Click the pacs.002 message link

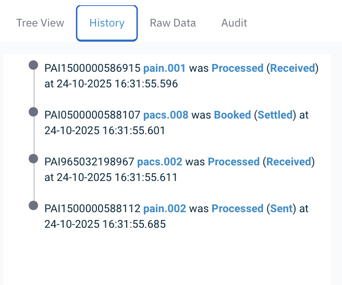tap(160, 162)
